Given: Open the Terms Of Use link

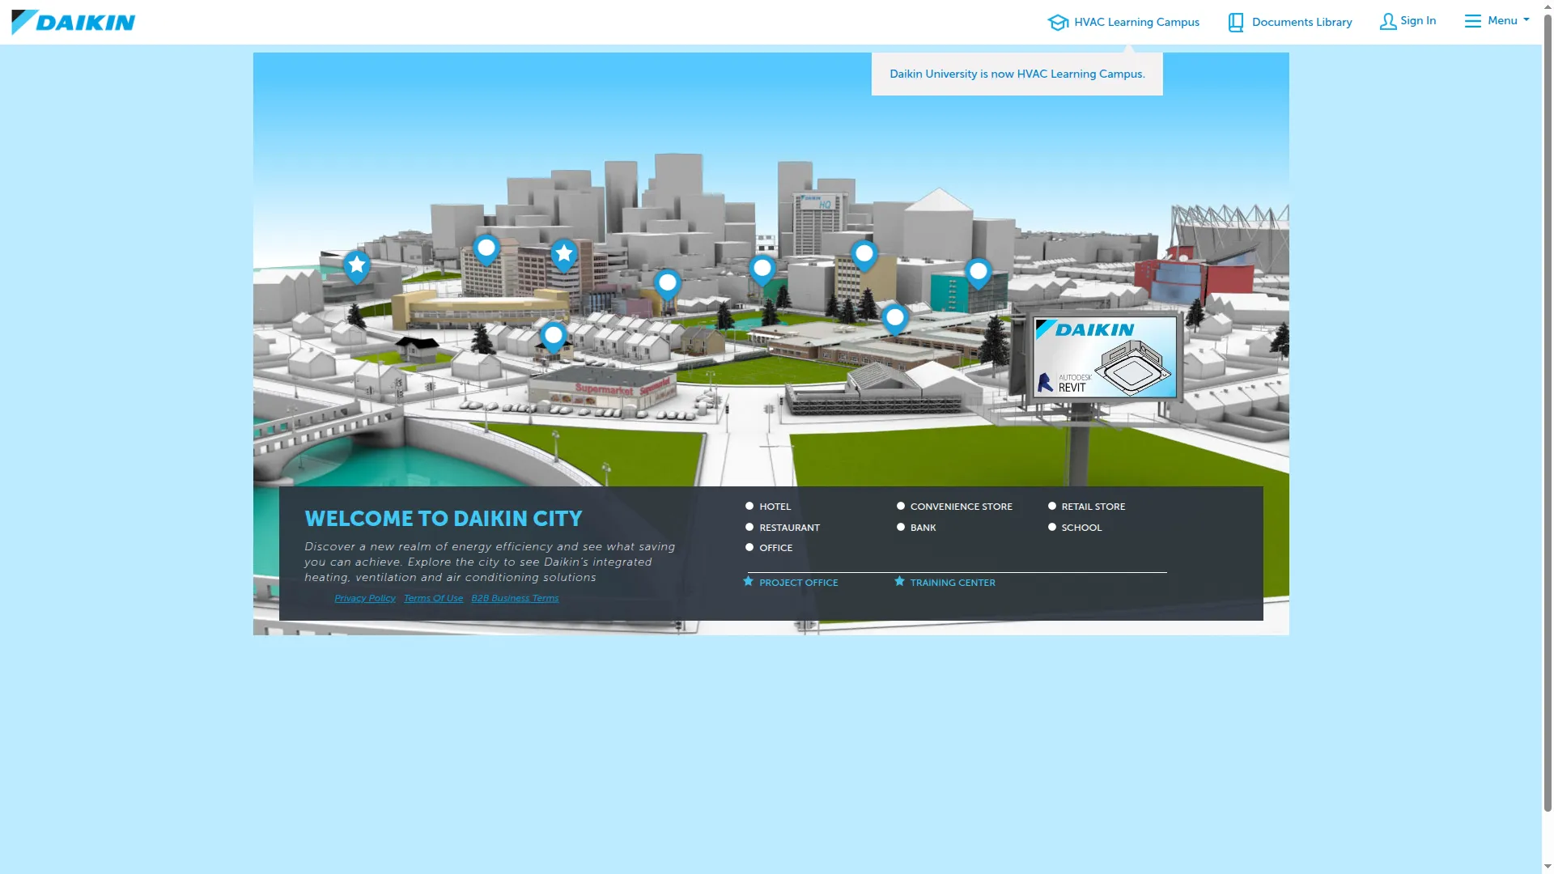Looking at the screenshot, I should coord(434,598).
